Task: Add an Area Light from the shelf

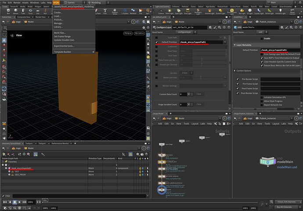Action: click(x=188, y=11)
